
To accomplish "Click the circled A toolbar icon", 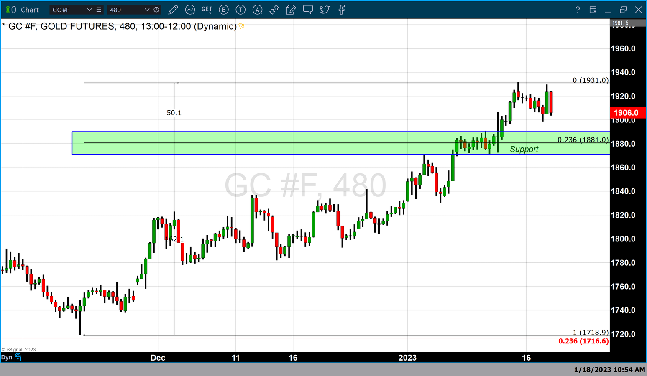I will click(258, 10).
